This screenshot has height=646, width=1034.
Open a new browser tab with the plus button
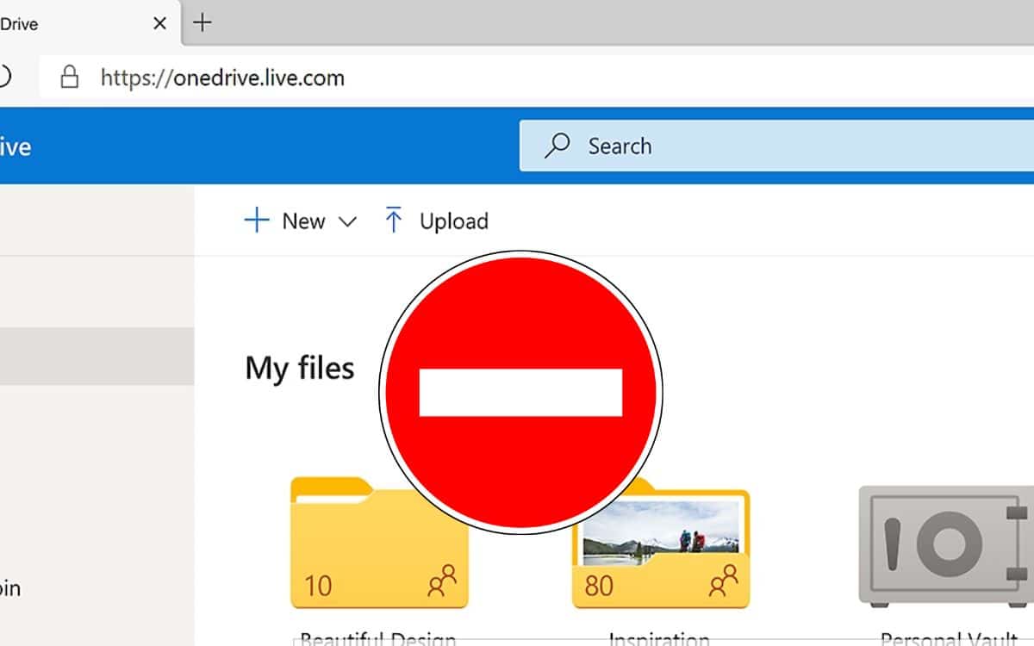click(202, 23)
